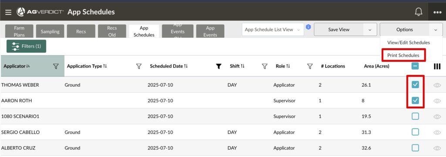This screenshot has width=446, height=157.
Task: Open the Filters (1) button
Action: click(26, 46)
